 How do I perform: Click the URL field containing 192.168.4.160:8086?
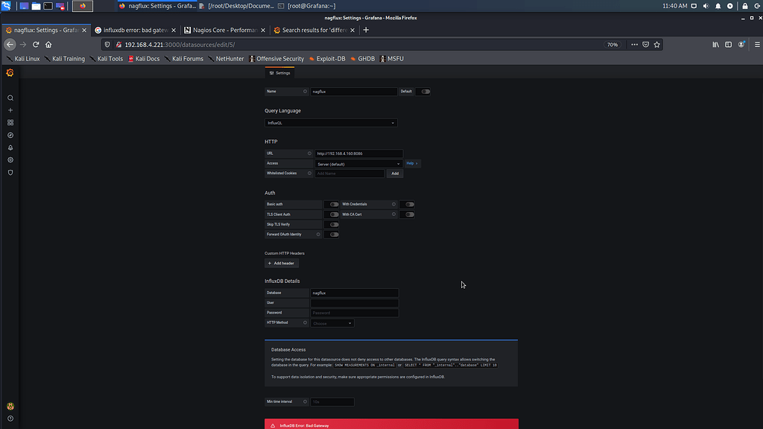pos(358,153)
